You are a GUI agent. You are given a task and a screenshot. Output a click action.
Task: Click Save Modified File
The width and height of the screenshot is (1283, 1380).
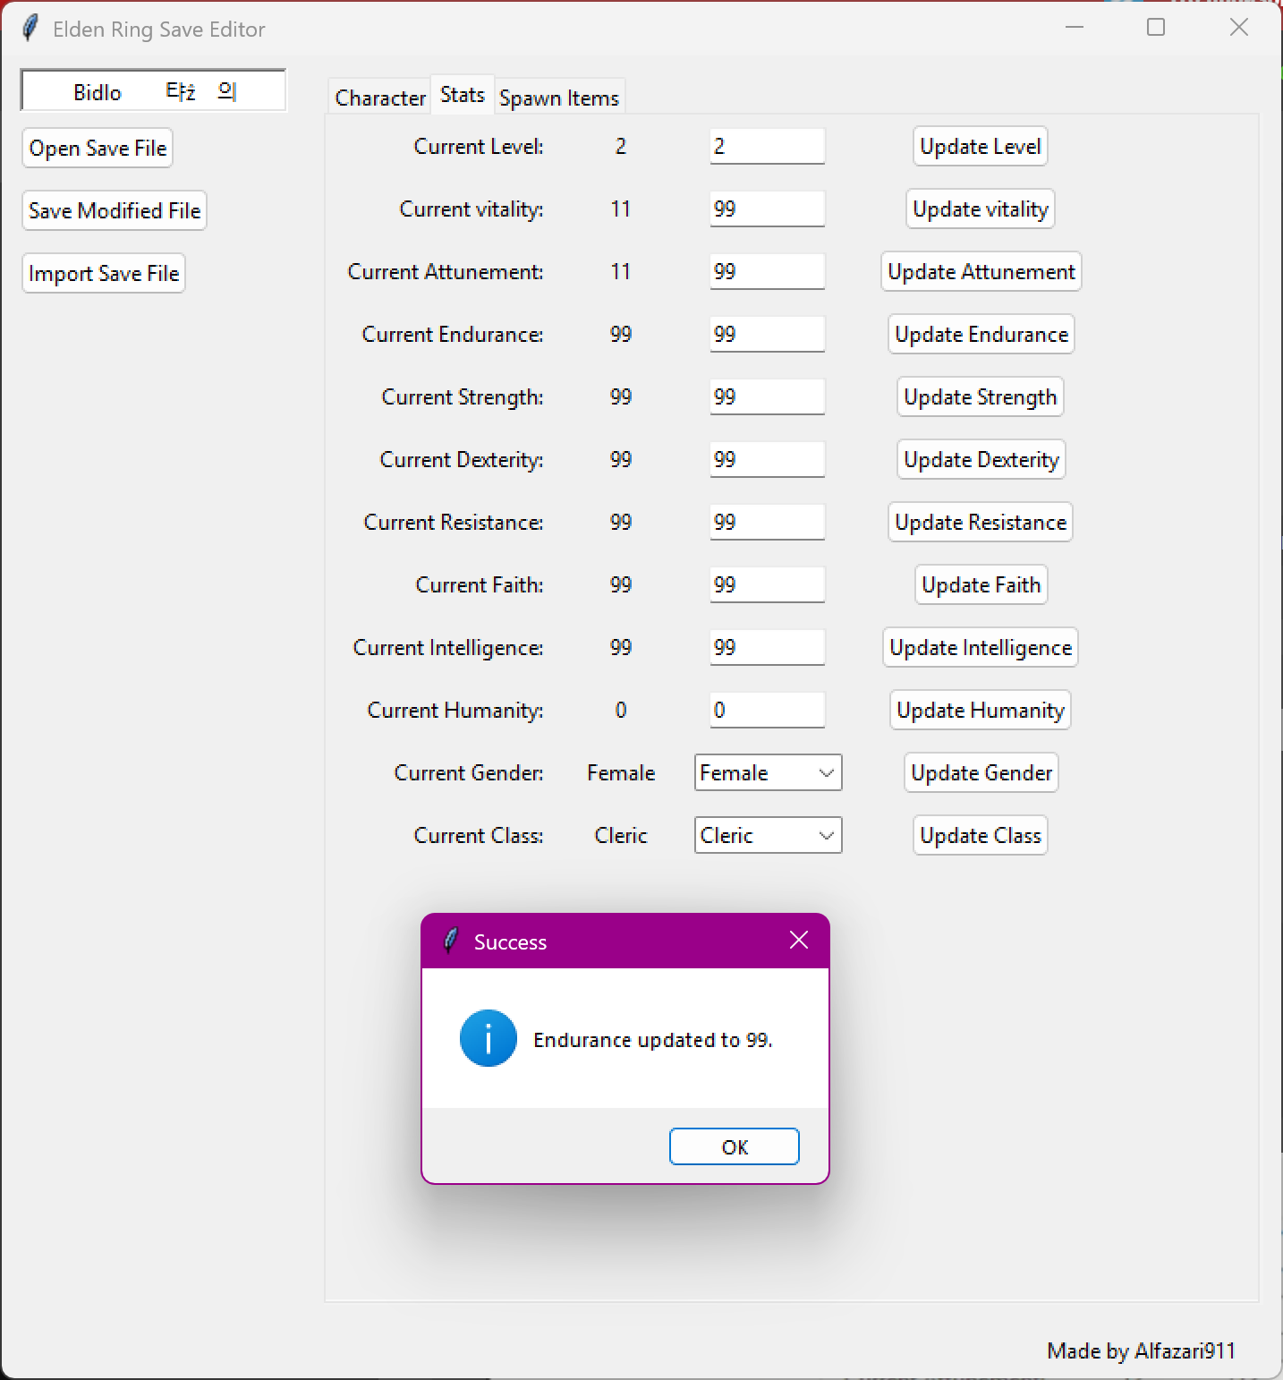point(115,211)
